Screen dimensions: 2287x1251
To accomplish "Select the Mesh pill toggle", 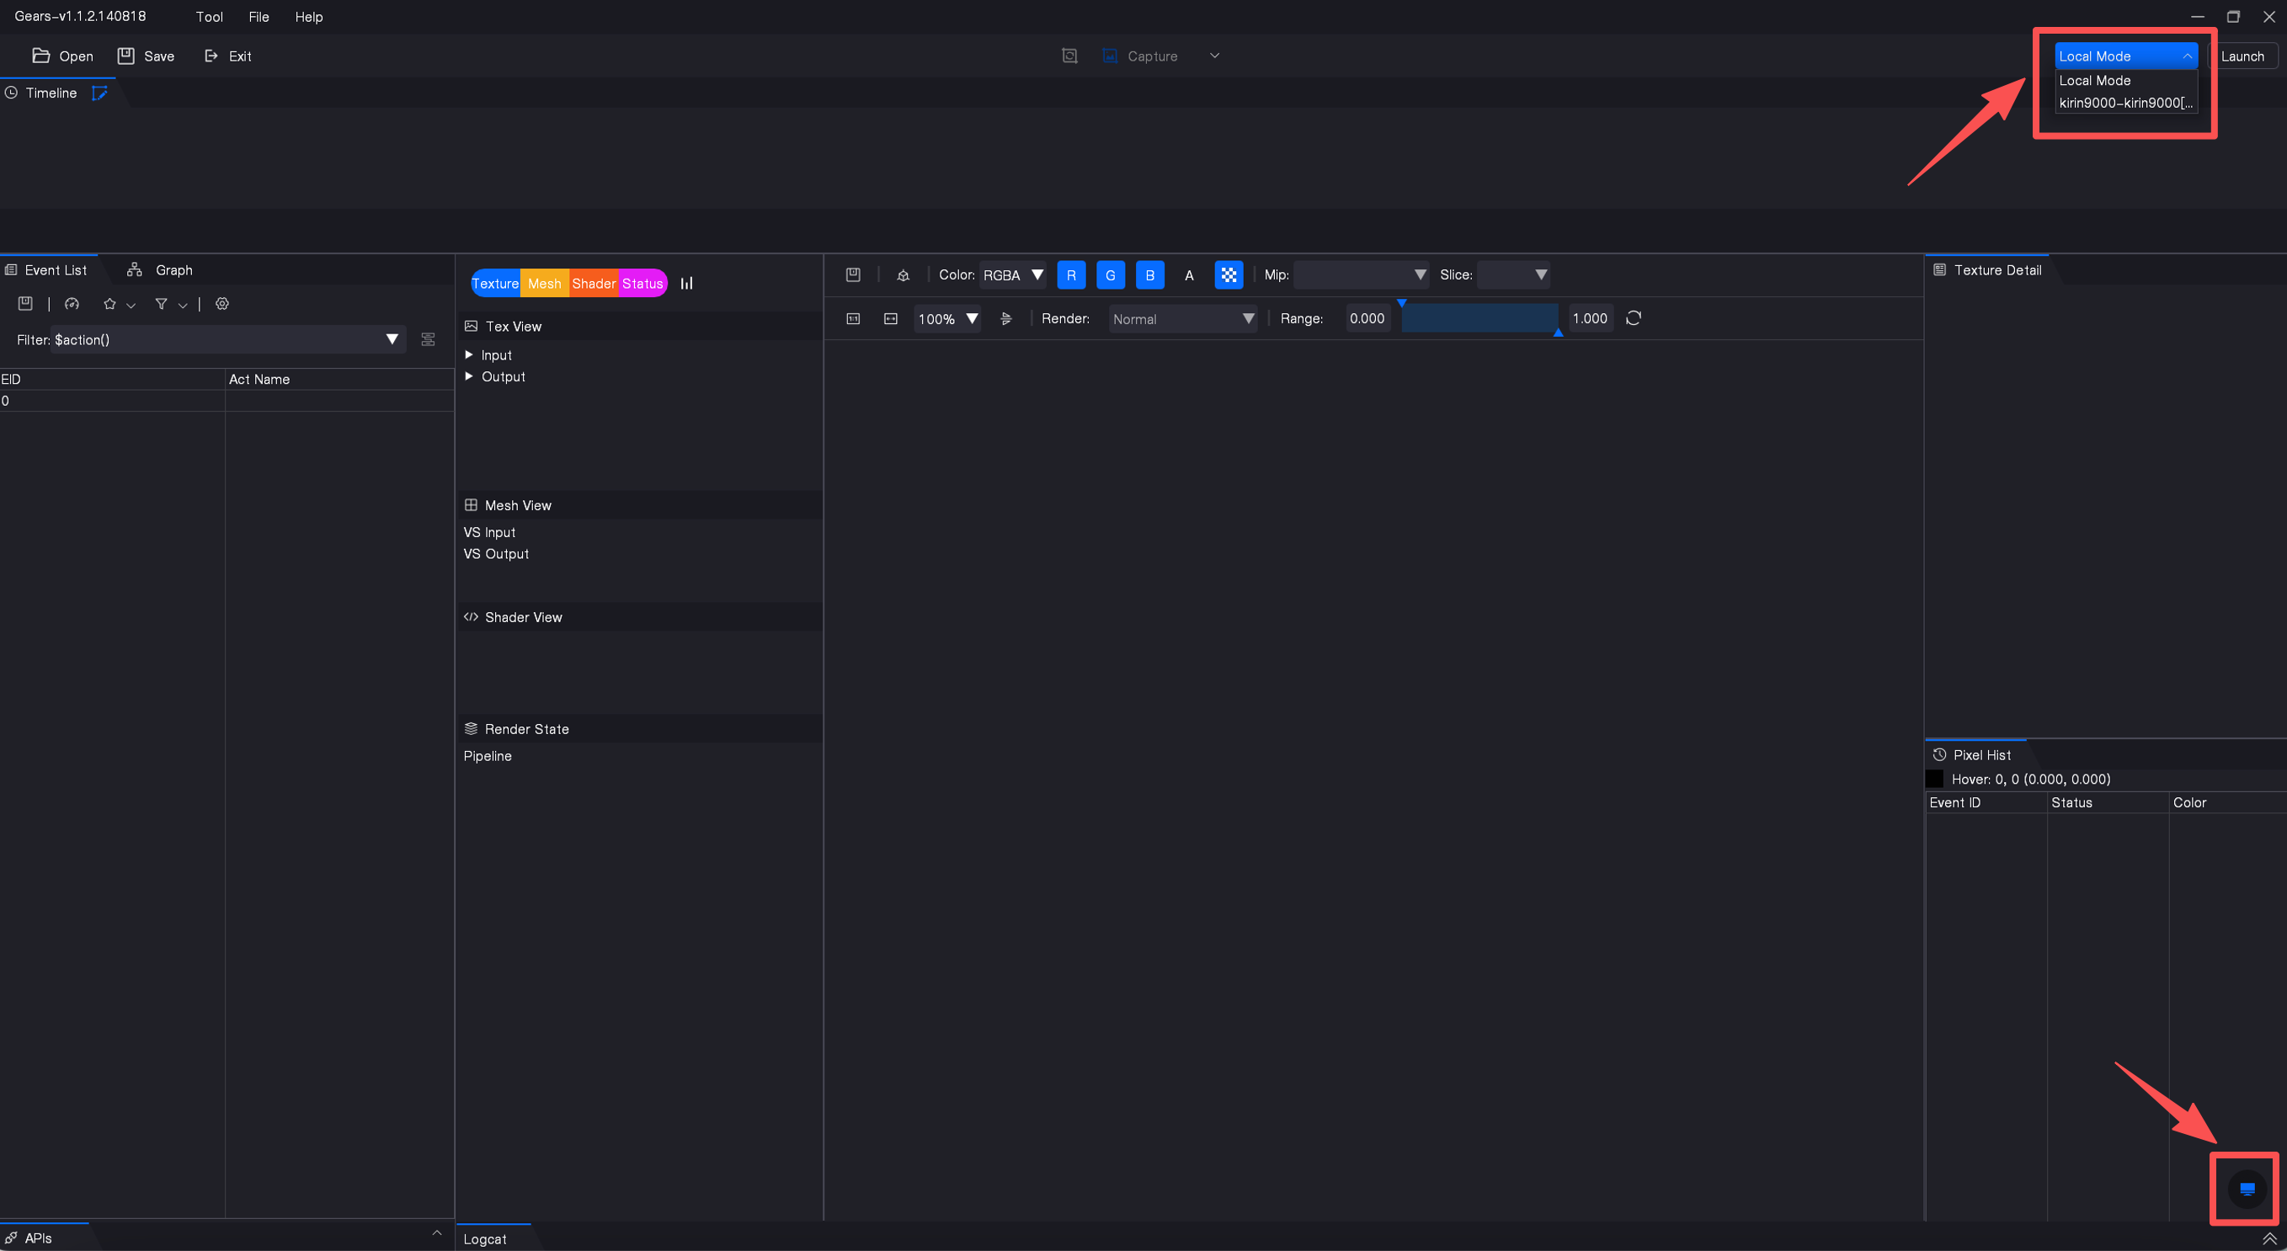I will pyautogui.click(x=544, y=283).
